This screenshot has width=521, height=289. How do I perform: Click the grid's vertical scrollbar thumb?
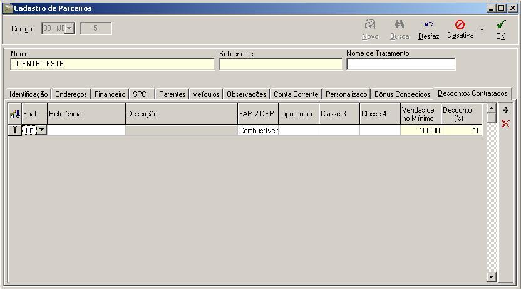click(x=492, y=118)
